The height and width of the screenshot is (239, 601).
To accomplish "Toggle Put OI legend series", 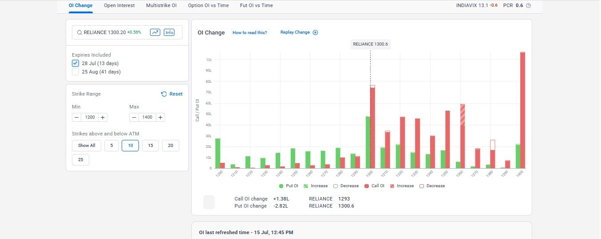I will 289,186.
